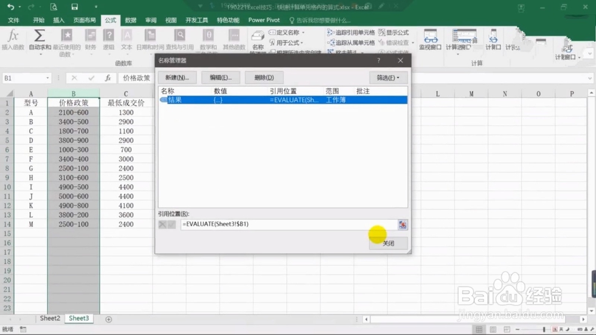The height and width of the screenshot is (335, 596).
Task: Click the Delete button in Name Manager
Action: [x=264, y=77]
